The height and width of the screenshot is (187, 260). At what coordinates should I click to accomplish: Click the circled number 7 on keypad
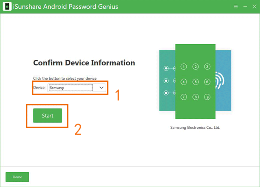coord(184,97)
